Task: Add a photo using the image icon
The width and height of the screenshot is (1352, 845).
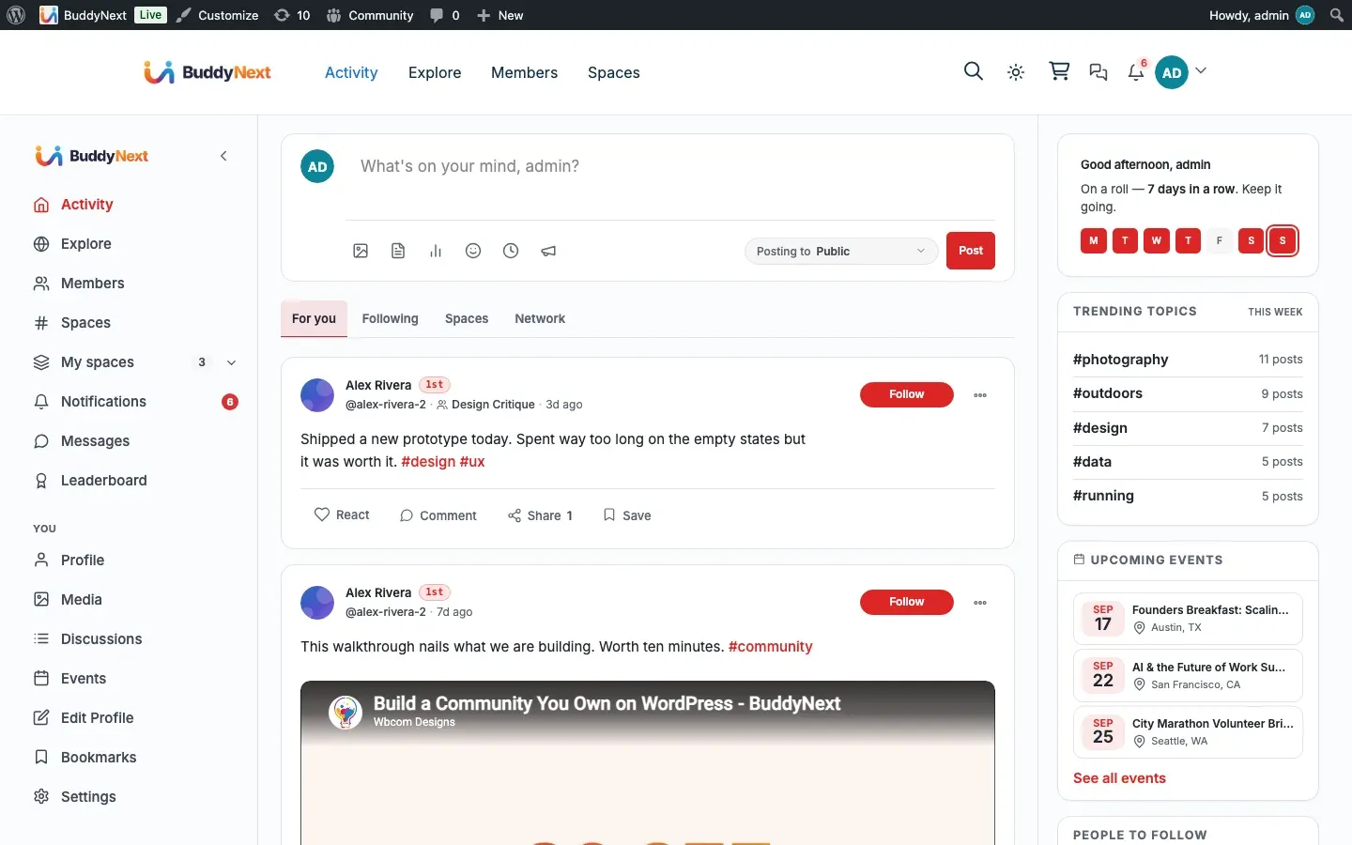Action: point(361,251)
